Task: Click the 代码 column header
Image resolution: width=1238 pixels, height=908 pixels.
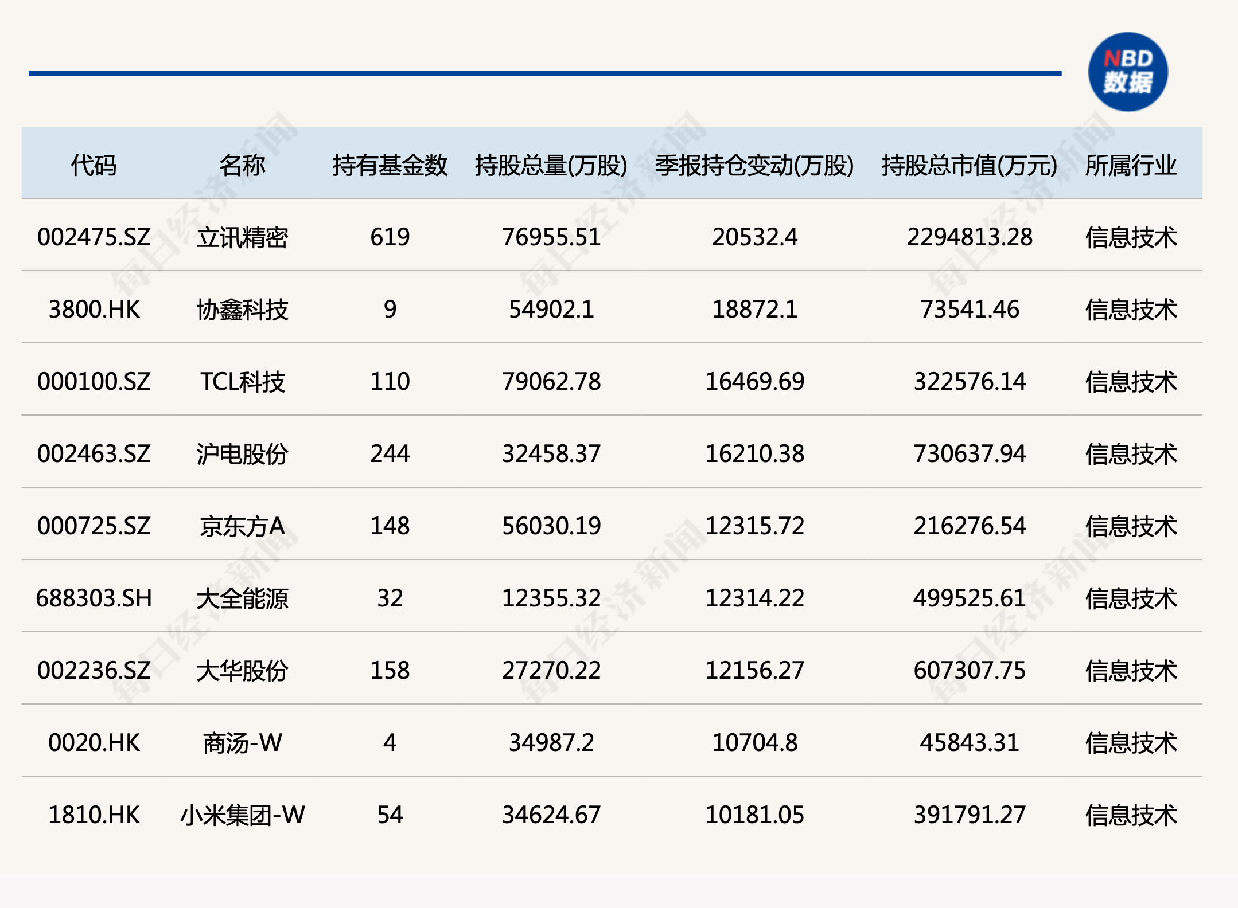Action: coord(94,165)
